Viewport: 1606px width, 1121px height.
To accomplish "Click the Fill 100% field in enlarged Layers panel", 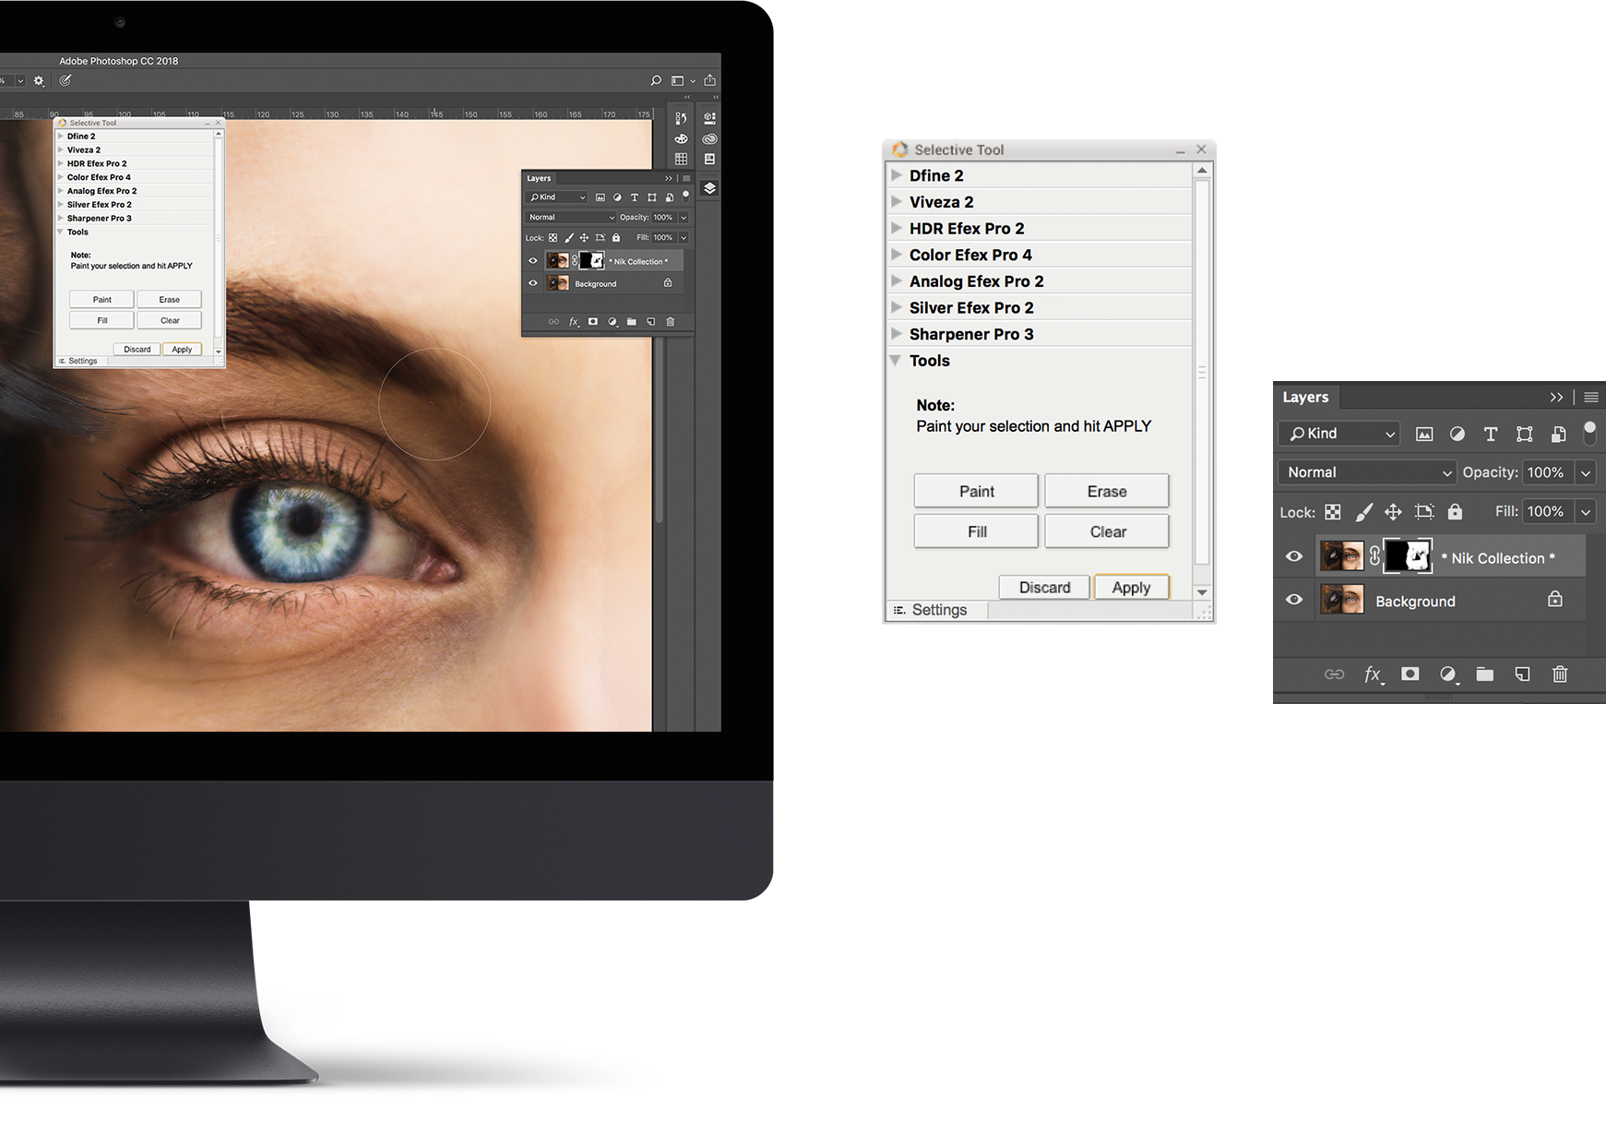I will (x=1549, y=511).
